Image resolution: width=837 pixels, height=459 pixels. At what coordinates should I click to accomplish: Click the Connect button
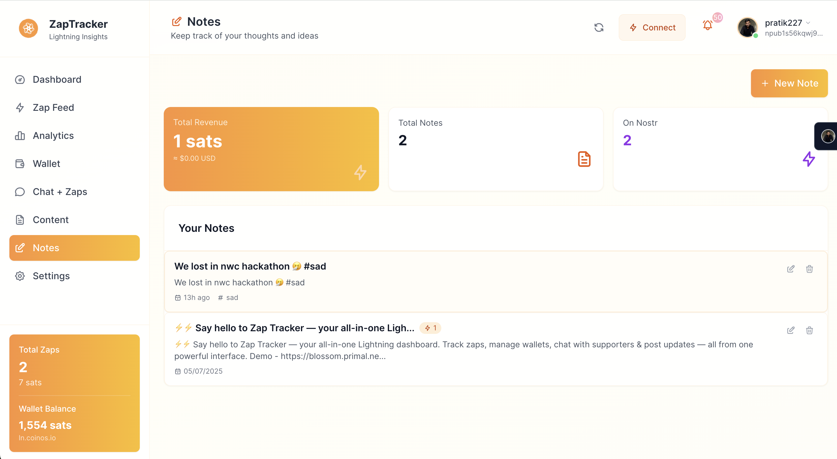tap(652, 27)
